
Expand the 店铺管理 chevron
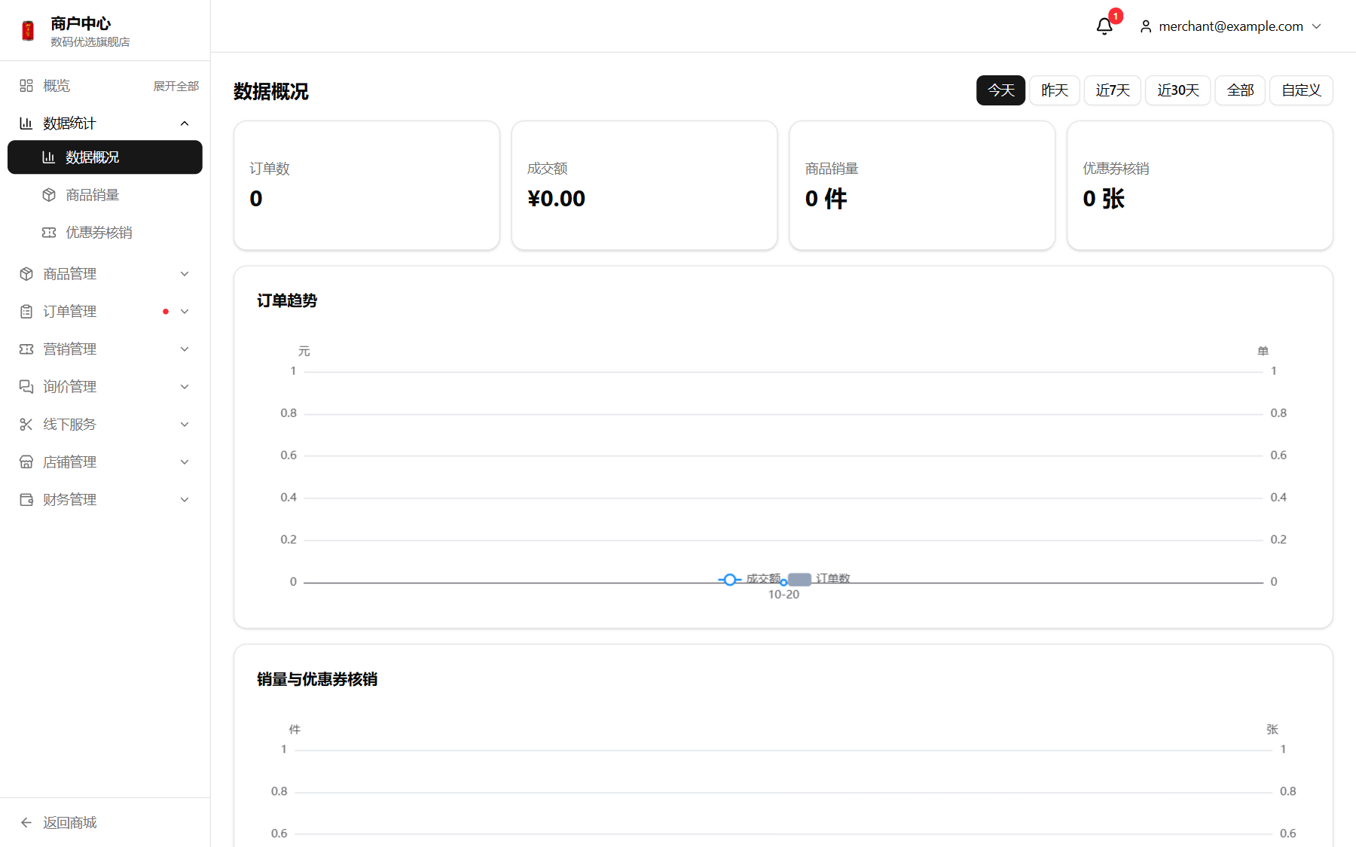tap(185, 462)
